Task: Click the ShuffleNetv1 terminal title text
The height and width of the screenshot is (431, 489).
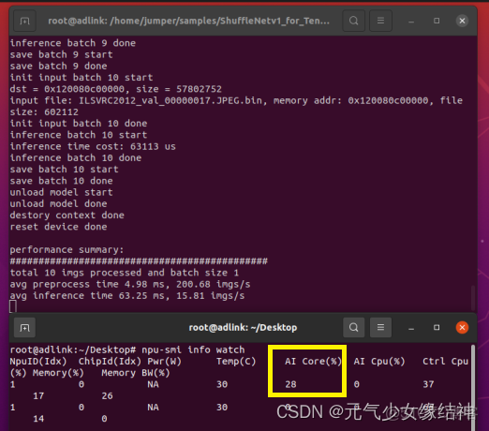Action: 188,21
